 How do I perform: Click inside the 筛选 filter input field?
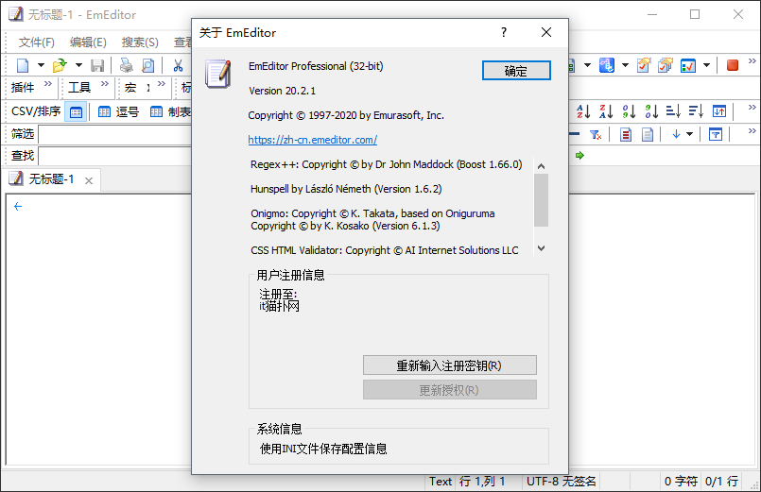pos(115,134)
